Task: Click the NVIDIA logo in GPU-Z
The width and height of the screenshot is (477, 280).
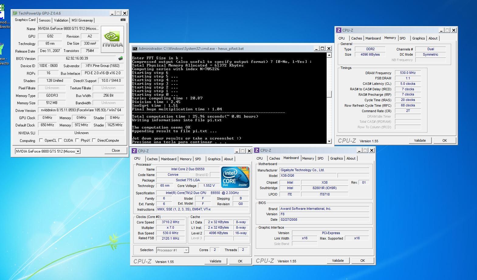Action: 112,40
